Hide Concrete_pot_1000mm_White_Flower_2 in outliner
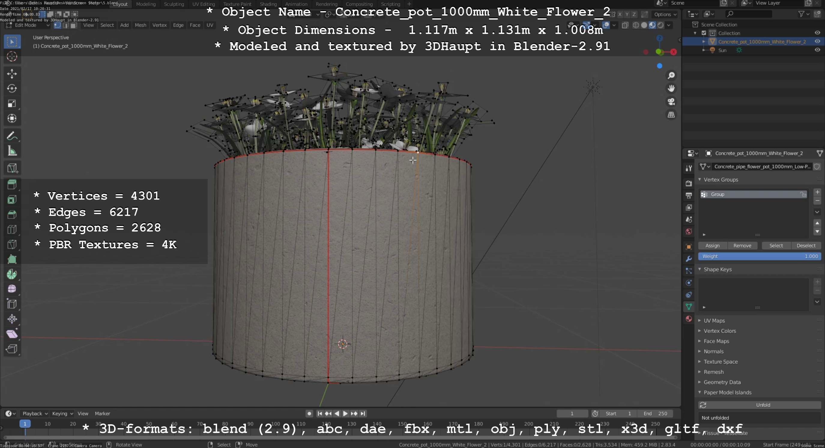 [817, 41]
